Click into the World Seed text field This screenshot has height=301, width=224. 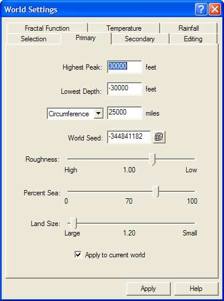click(129, 137)
